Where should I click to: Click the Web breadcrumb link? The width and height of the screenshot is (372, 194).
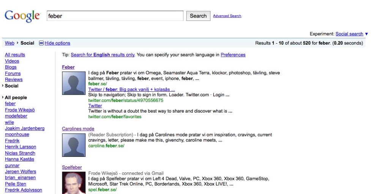point(9,43)
